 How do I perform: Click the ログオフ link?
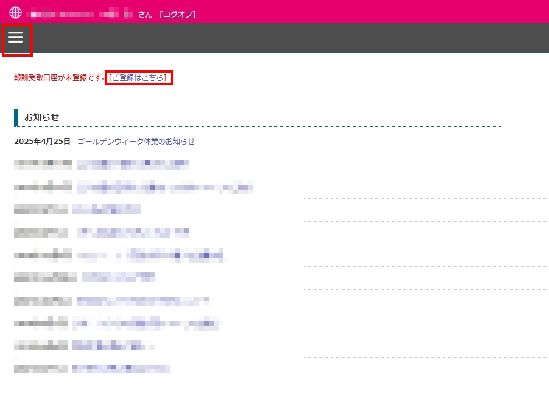(178, 15)
